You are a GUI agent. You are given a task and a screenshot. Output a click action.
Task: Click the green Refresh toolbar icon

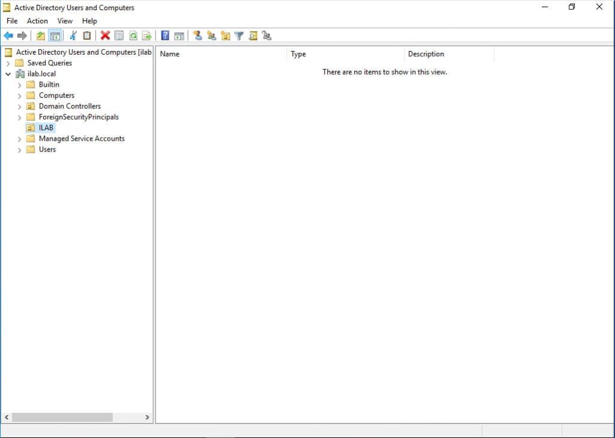[133, 36]
